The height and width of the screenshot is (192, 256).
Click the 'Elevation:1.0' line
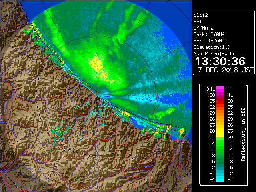[x=212, y=47]
